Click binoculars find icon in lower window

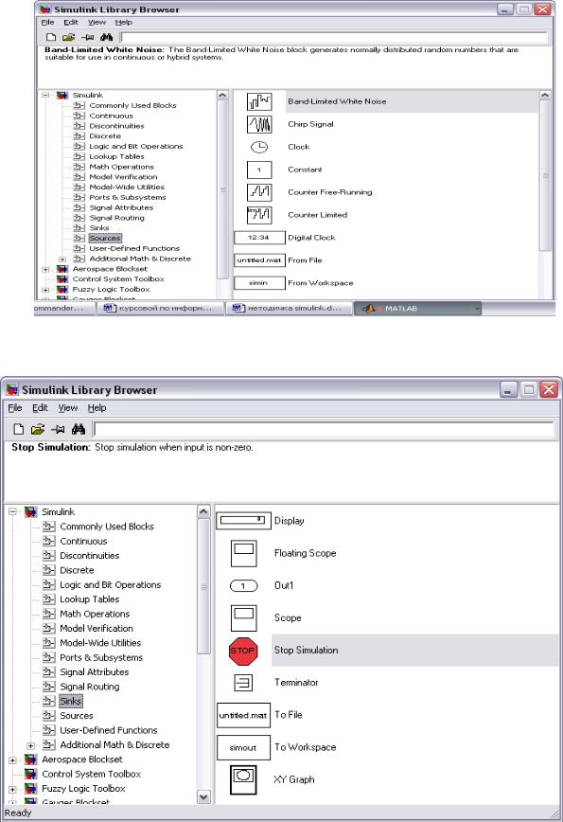coord(79,429)
